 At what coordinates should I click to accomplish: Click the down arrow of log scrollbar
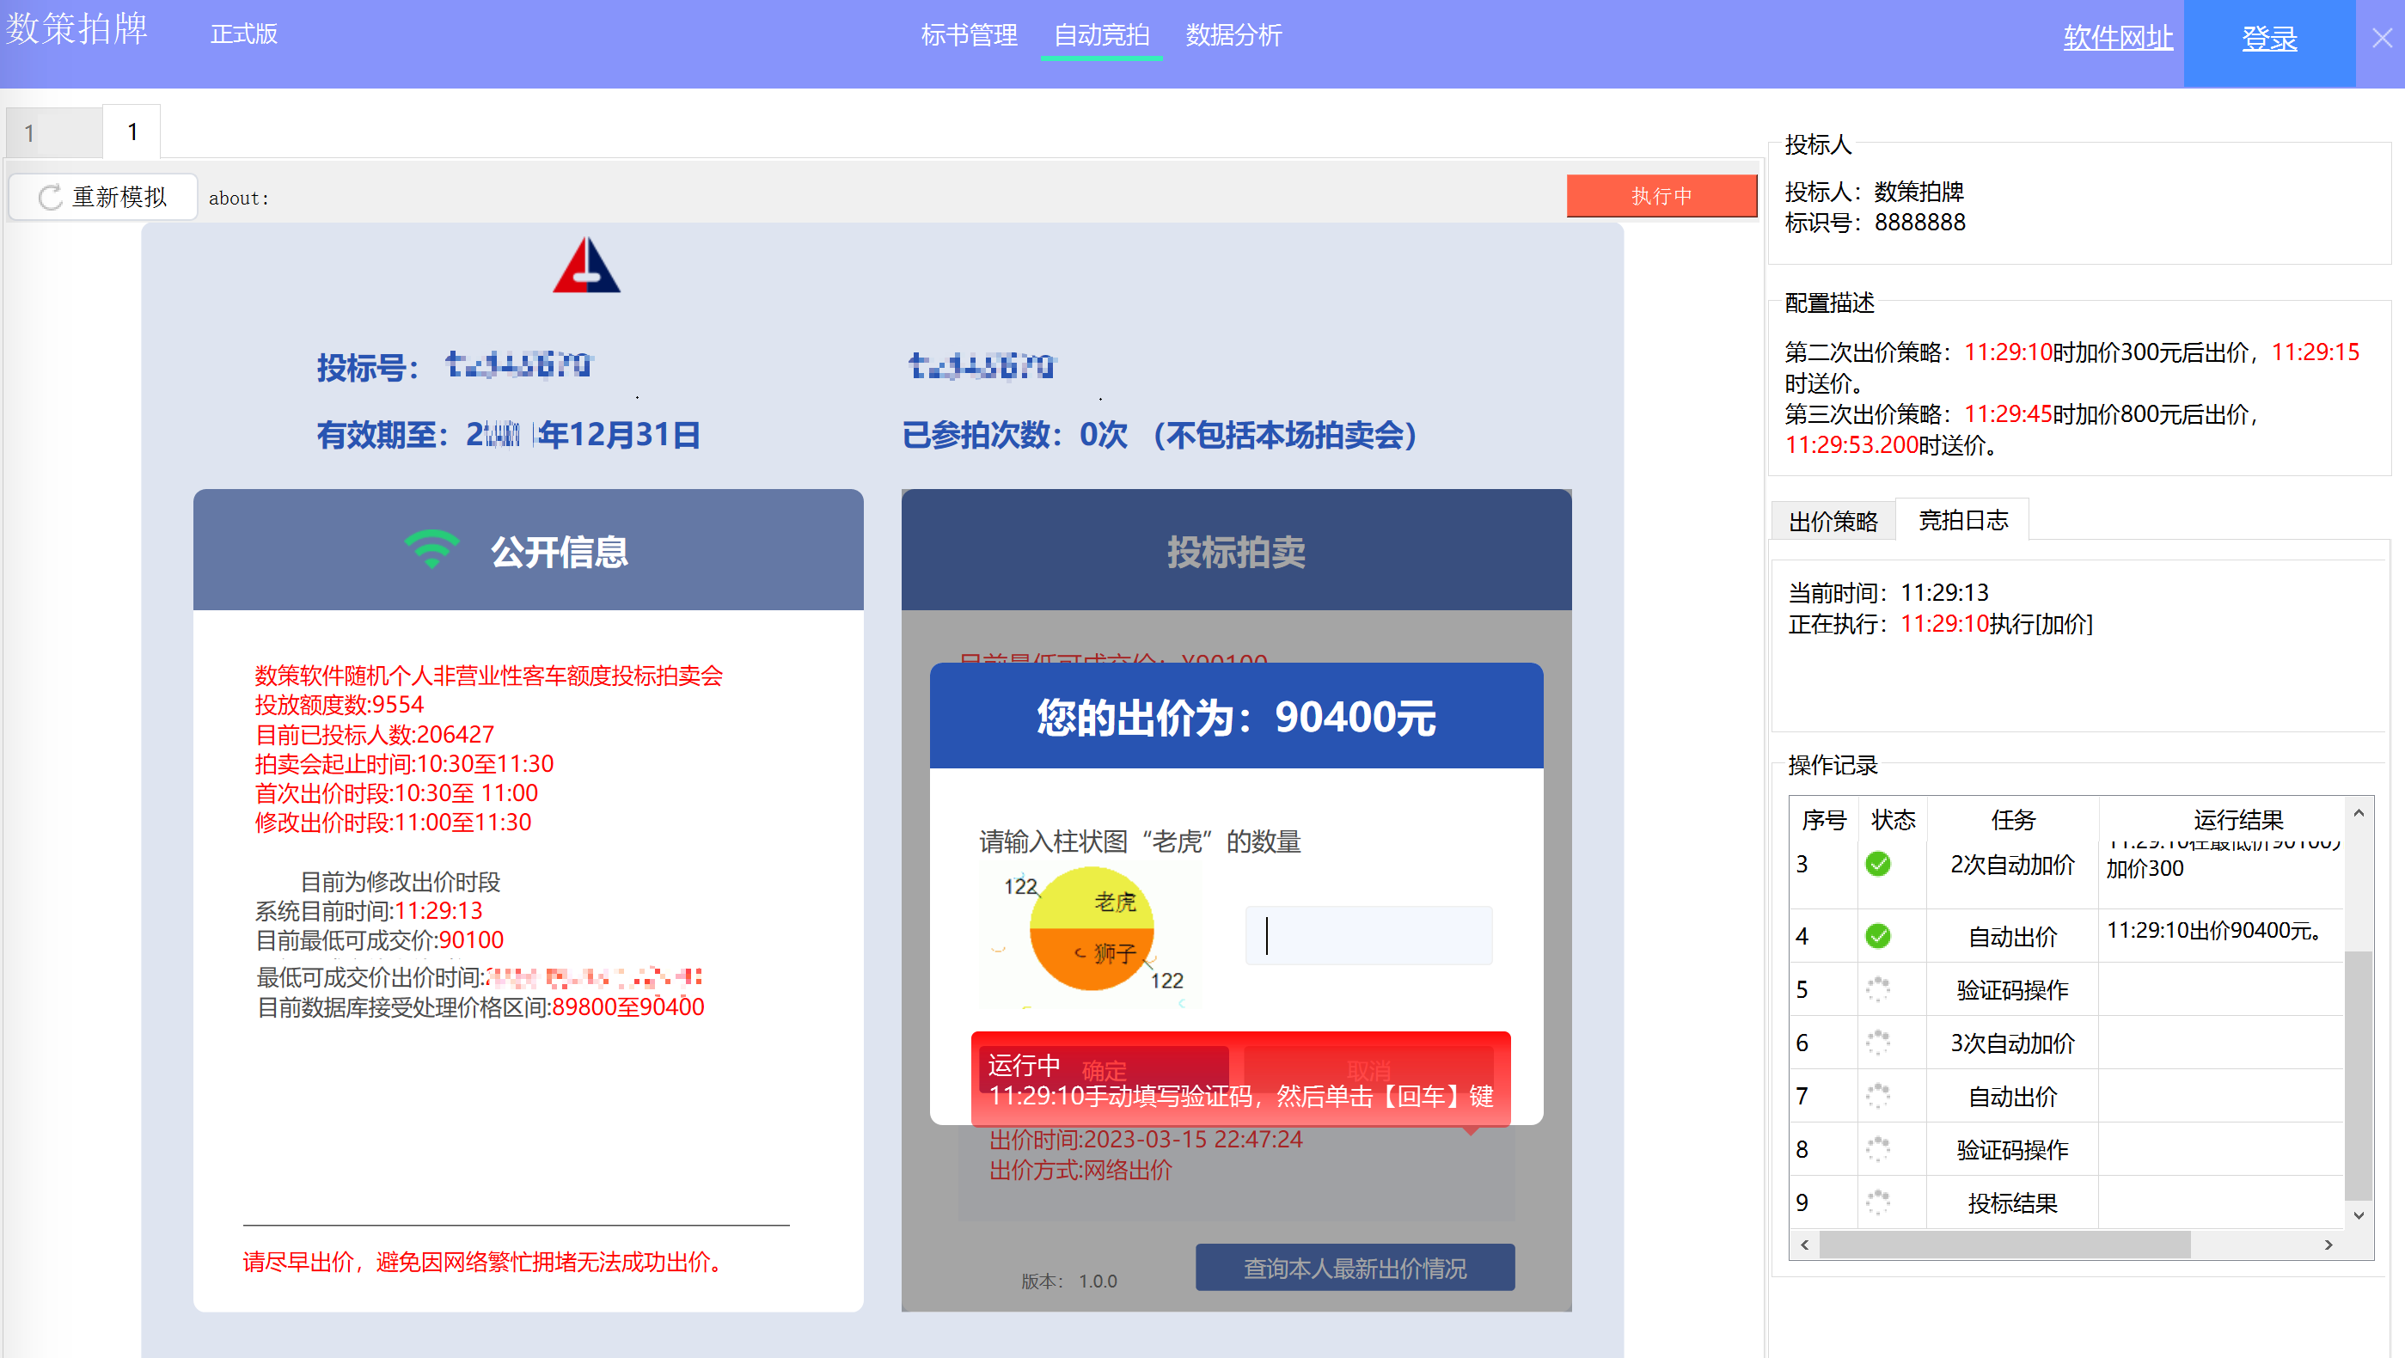coord(2359,1215)
